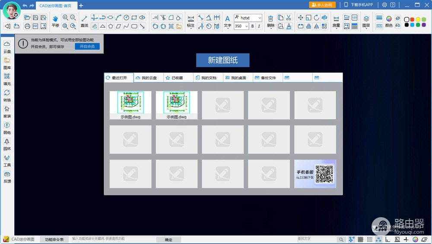Image resolution: width=432 pixels, height=244 pixels.
Task: Click the zoom in magnifier icon
Action: 65,18
